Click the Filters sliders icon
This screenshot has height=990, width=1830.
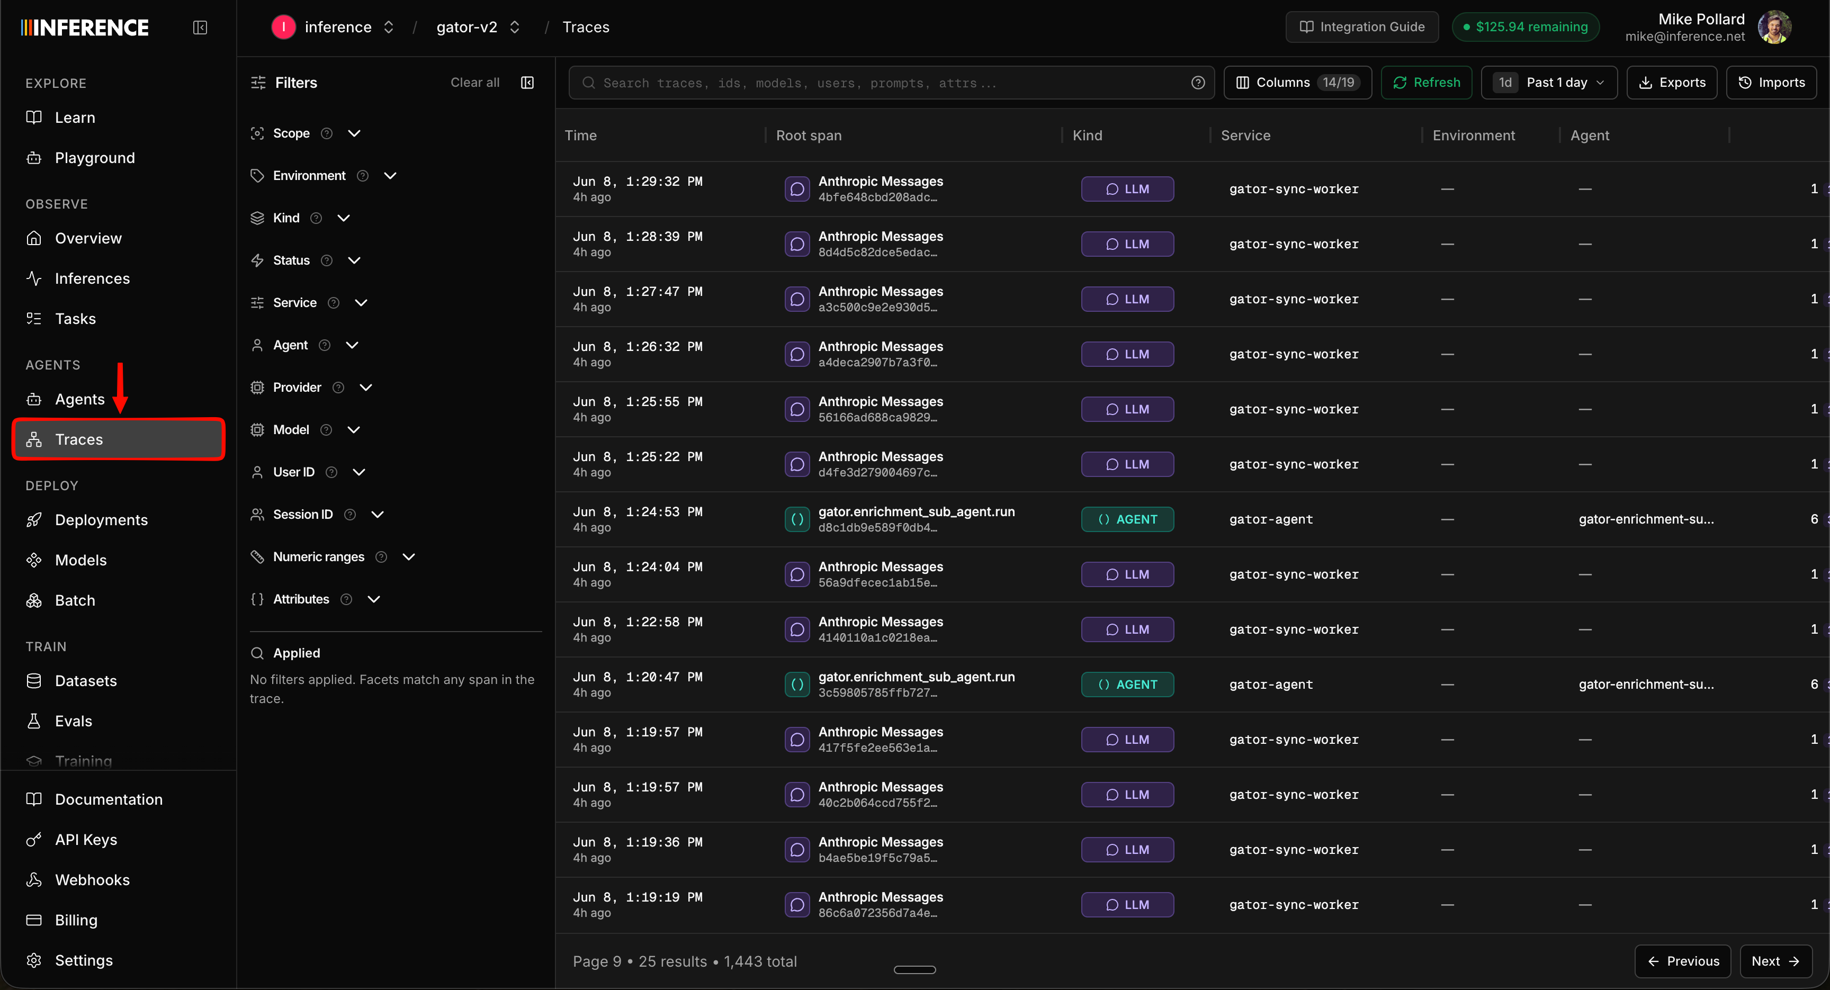click(x=258, y=83)
